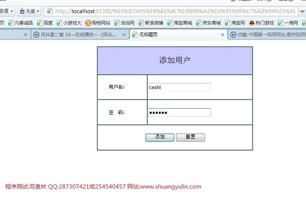Open the 无痕 mode dropdown
Viewport: 306px width, 221px height.
pyautogui.click(x=38, y=11)
